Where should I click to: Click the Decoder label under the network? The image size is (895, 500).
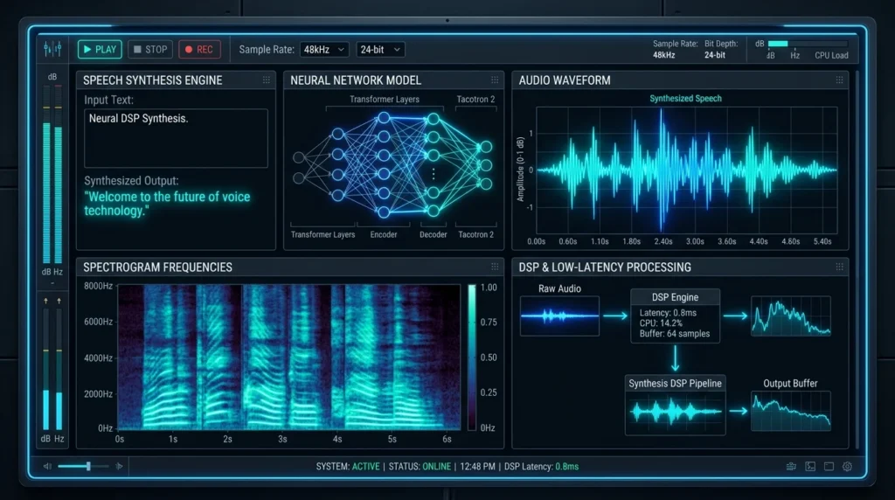pyautogui.click(x=434, y=234)
